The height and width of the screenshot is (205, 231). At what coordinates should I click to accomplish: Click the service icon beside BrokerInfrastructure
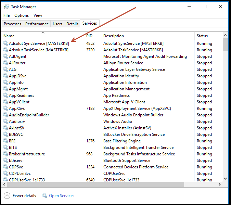pos(5,154)
